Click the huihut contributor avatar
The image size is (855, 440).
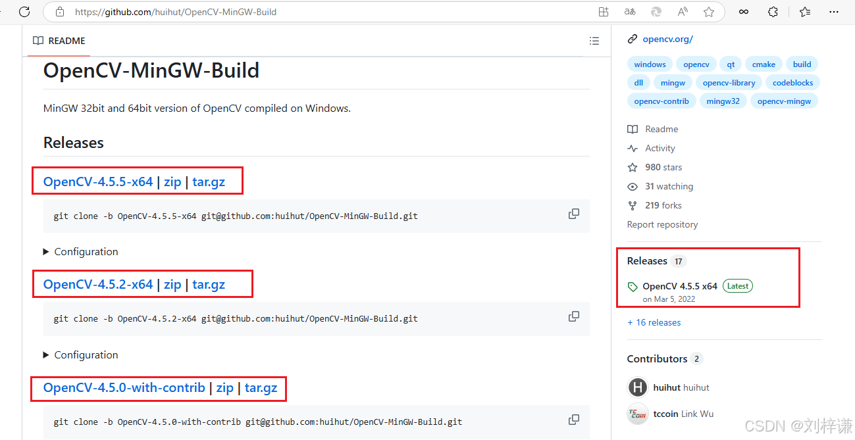click(637, 387)
